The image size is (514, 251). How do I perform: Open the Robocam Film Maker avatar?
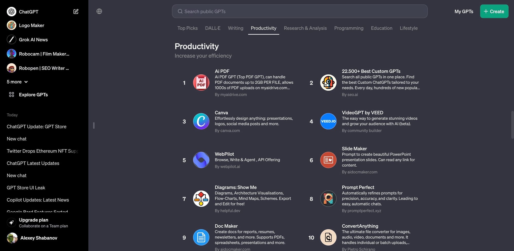tap(12, 54)
